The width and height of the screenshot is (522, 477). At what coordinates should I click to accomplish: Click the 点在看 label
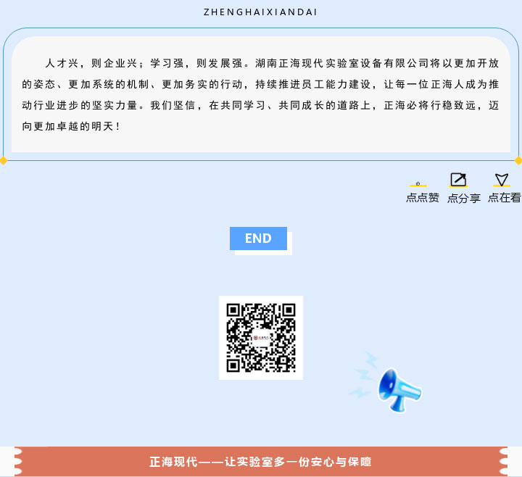505,197
